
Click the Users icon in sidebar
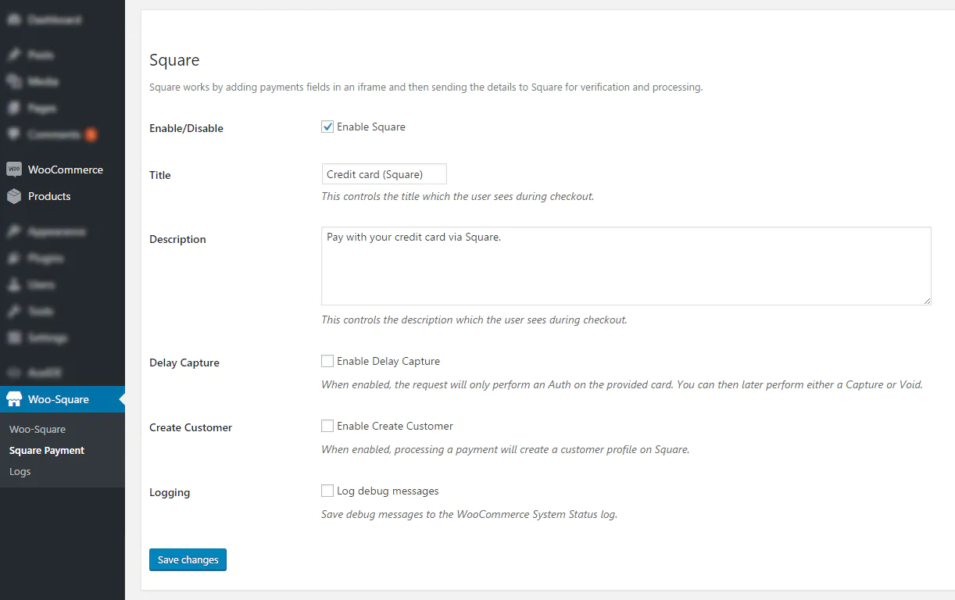(14, 284)
